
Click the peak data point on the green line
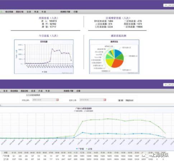pyautogui.click(x=108, y=119)
